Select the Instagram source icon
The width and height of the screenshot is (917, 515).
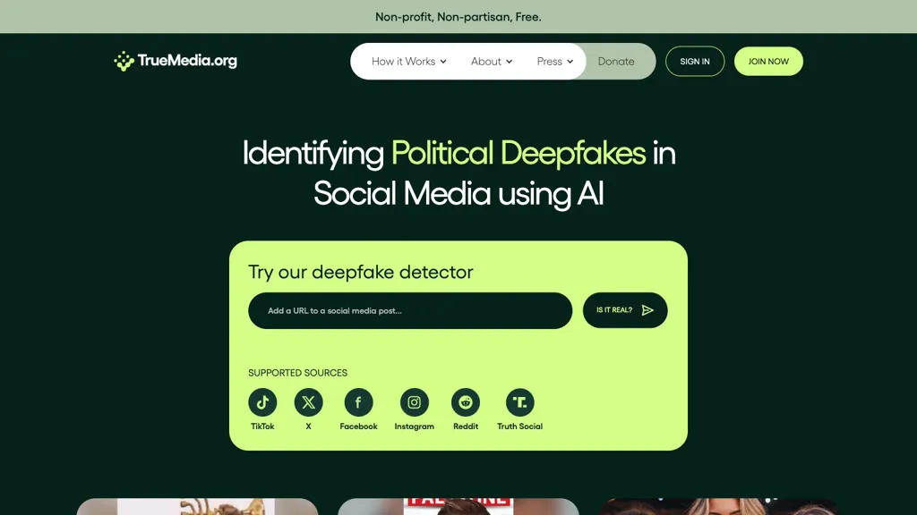(414, 402)
